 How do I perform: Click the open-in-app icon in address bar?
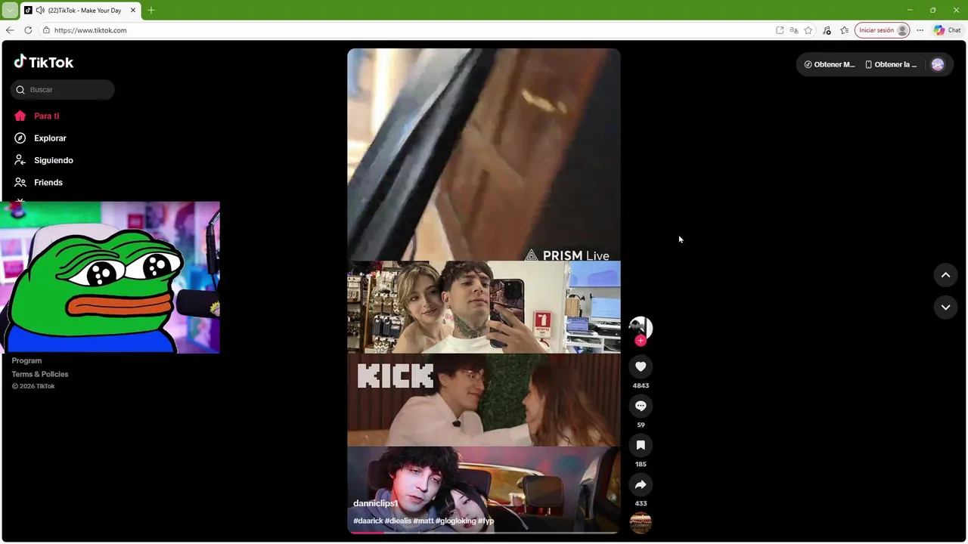coord(780,30)
